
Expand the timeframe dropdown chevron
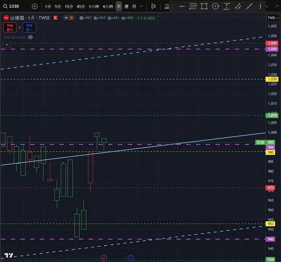point(142,6)
